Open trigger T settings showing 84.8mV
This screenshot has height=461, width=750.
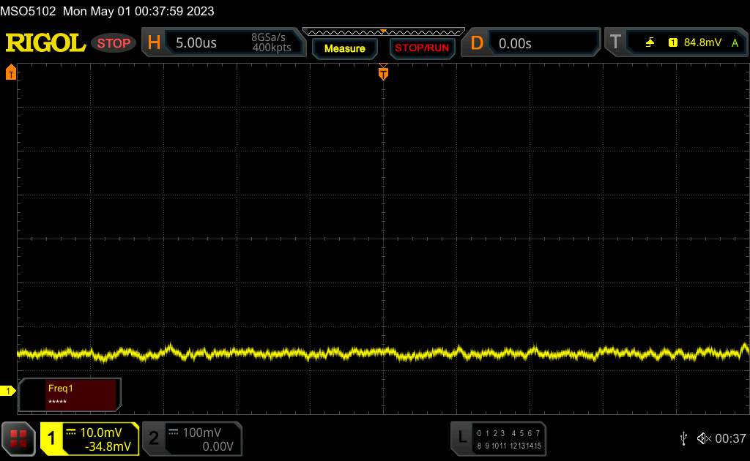pos(674,43)
